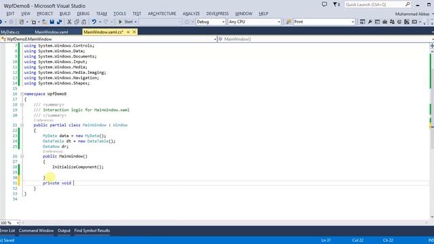Open the Start button dropdown arrow

coord(136,22)
